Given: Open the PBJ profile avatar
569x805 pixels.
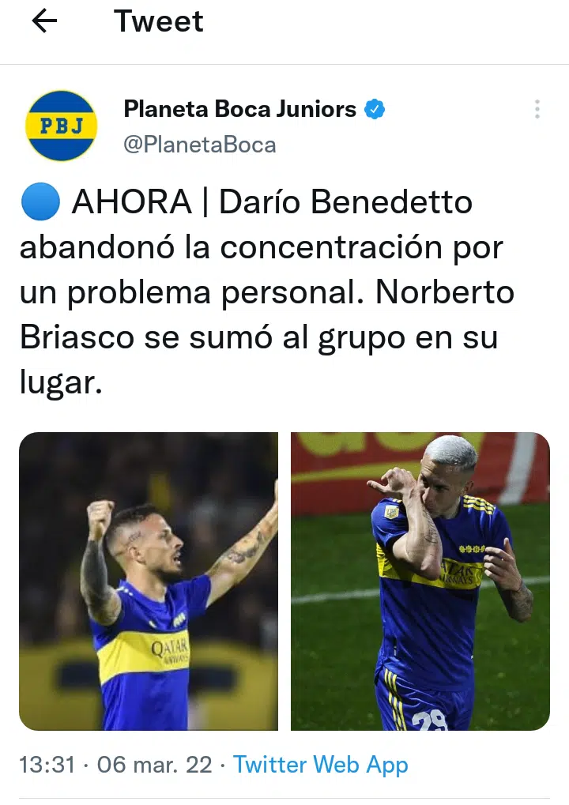Looking at the screenshot, I should tap(61, 126).
